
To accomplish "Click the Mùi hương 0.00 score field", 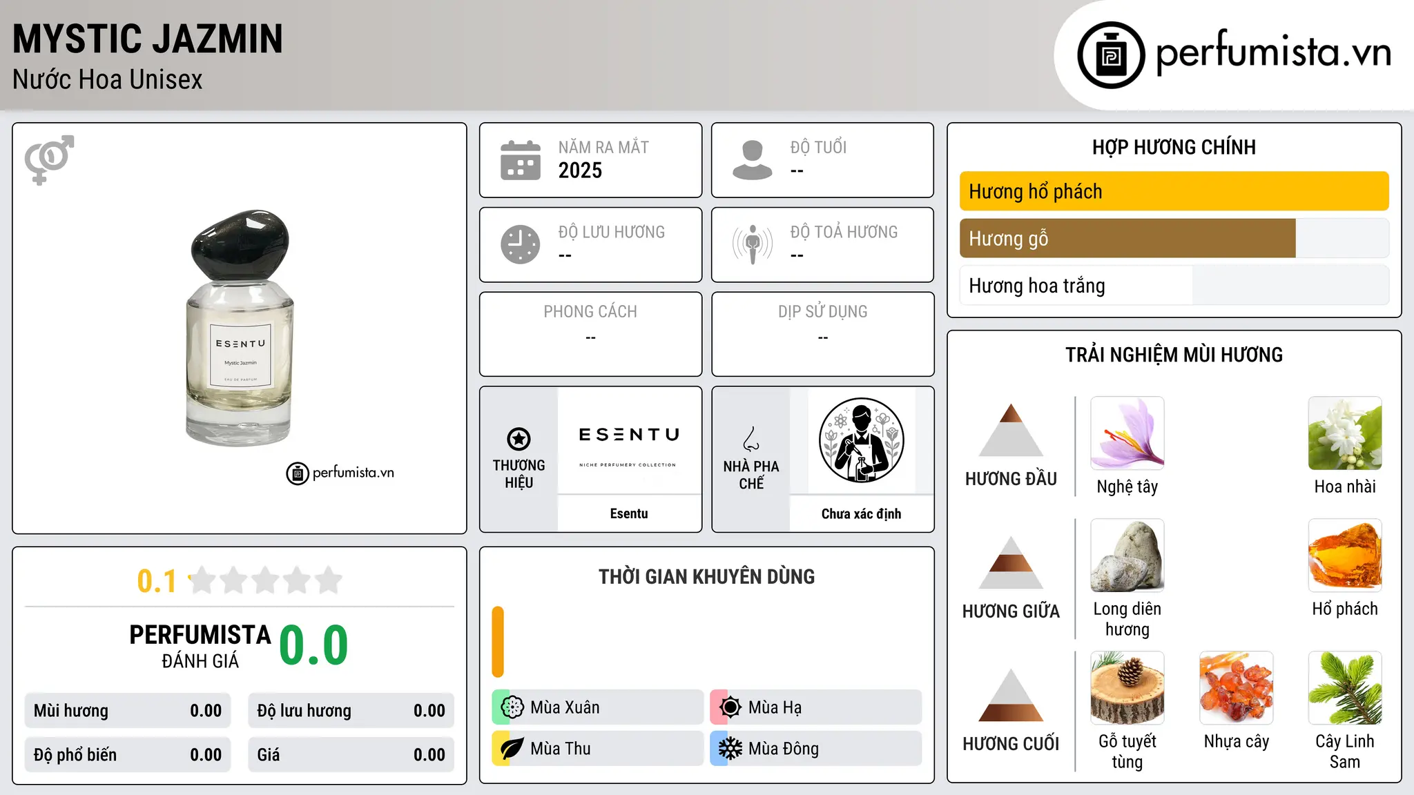I will click(128, 711).
